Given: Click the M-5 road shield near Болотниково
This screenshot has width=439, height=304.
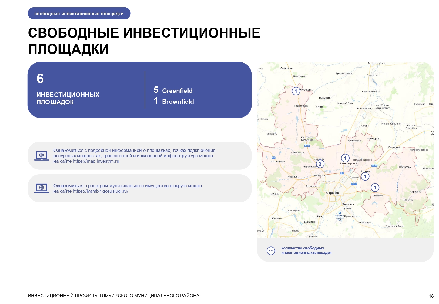Looking at the screenshot, I should tap(273, 158).
